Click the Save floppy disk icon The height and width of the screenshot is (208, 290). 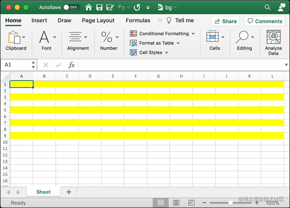coord(99,7)
